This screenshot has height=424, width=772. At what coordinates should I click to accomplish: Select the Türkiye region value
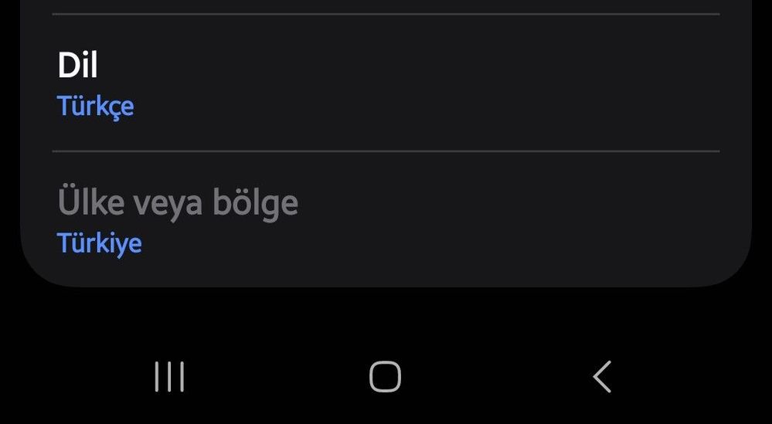[100, 243]
